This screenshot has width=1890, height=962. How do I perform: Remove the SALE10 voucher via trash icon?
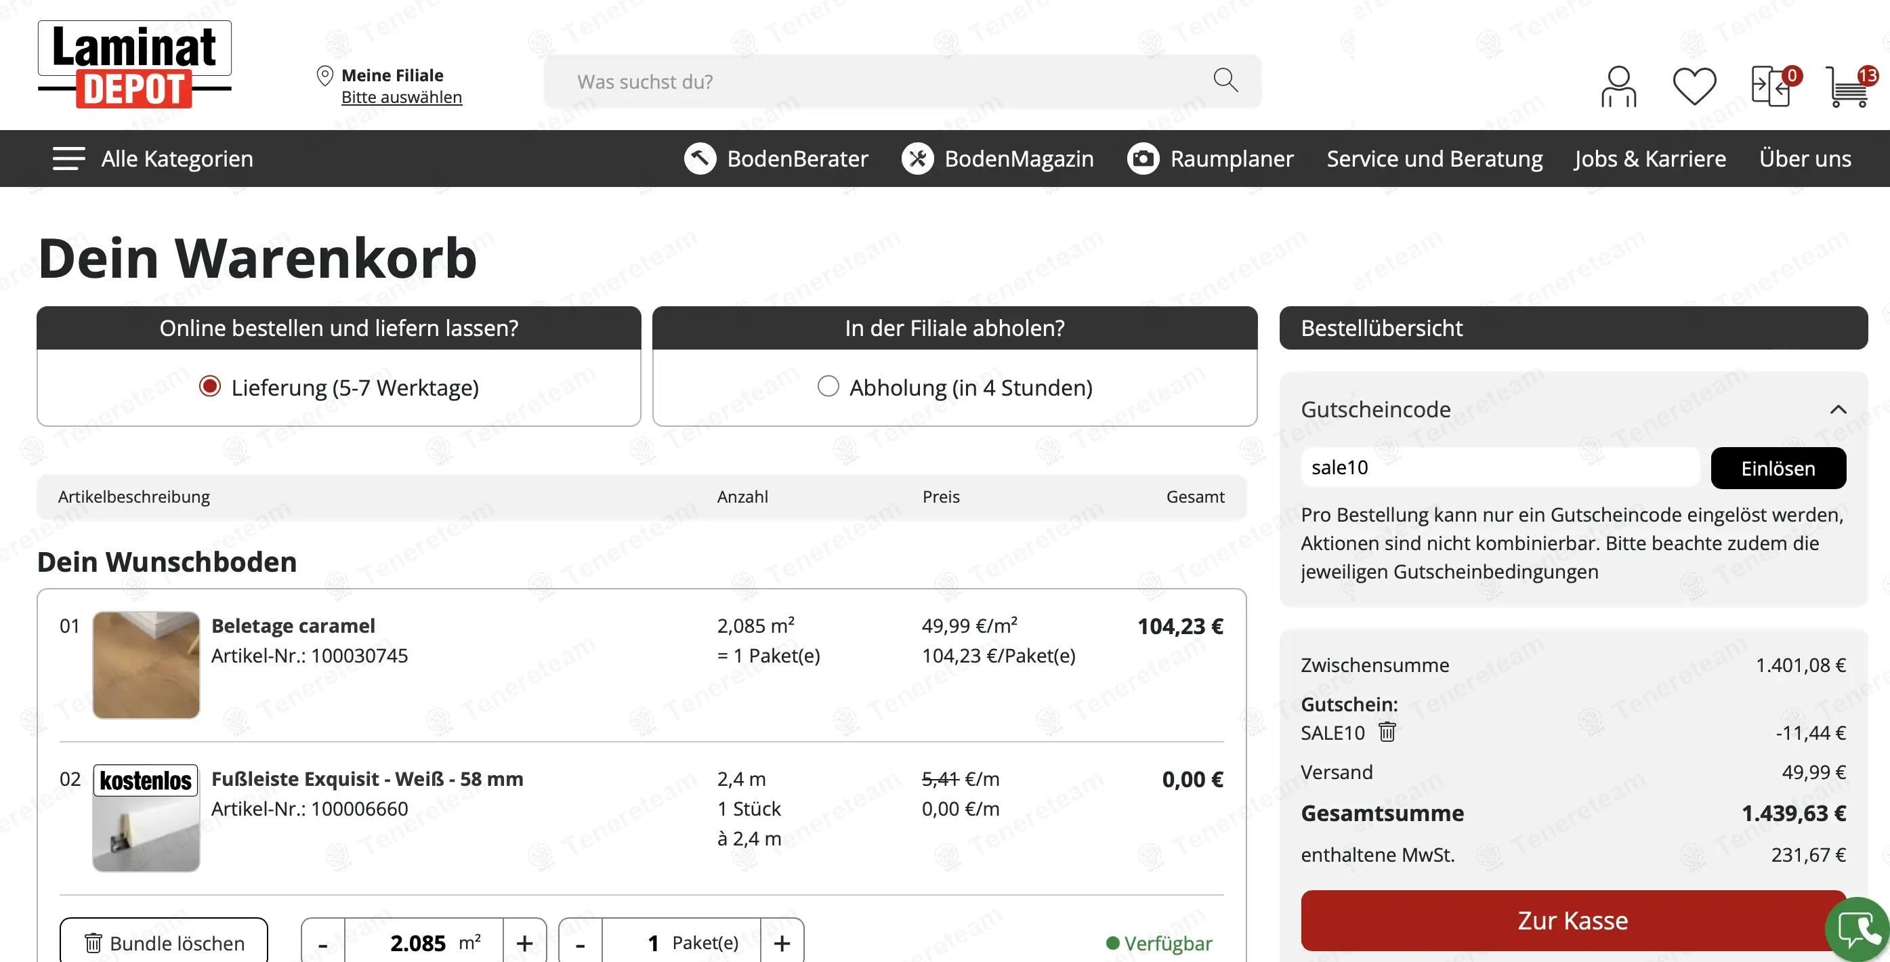pyautogui.click(x=1387, y=732)
